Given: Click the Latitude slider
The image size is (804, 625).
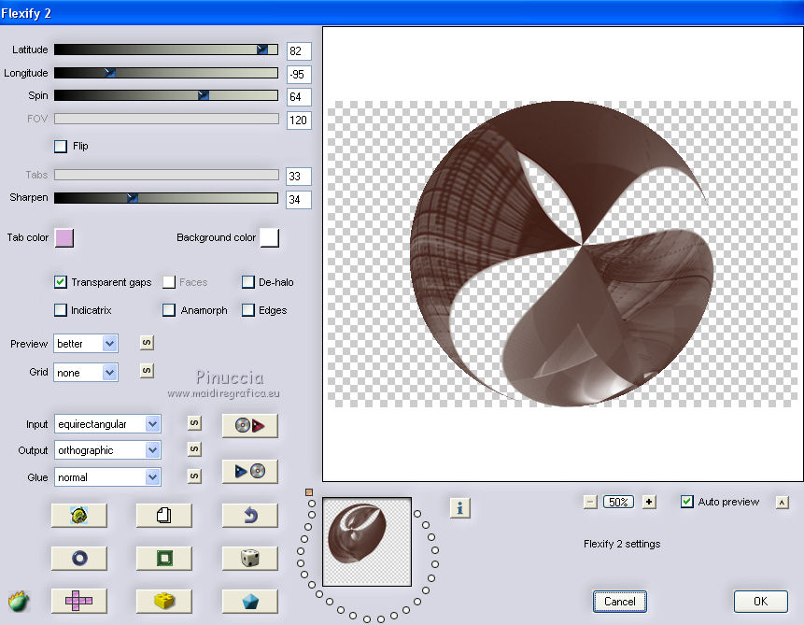Looking at the screenshot, I should [166, 50].
